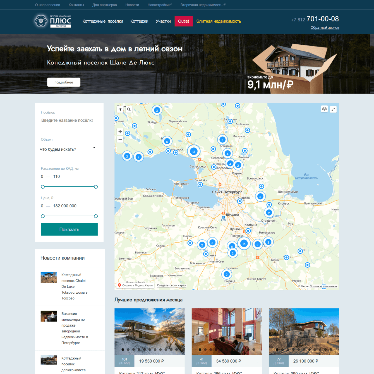Click the Chalet De Luxe news thumbnail
The image size is (374, 374).
tap(49, 277)
